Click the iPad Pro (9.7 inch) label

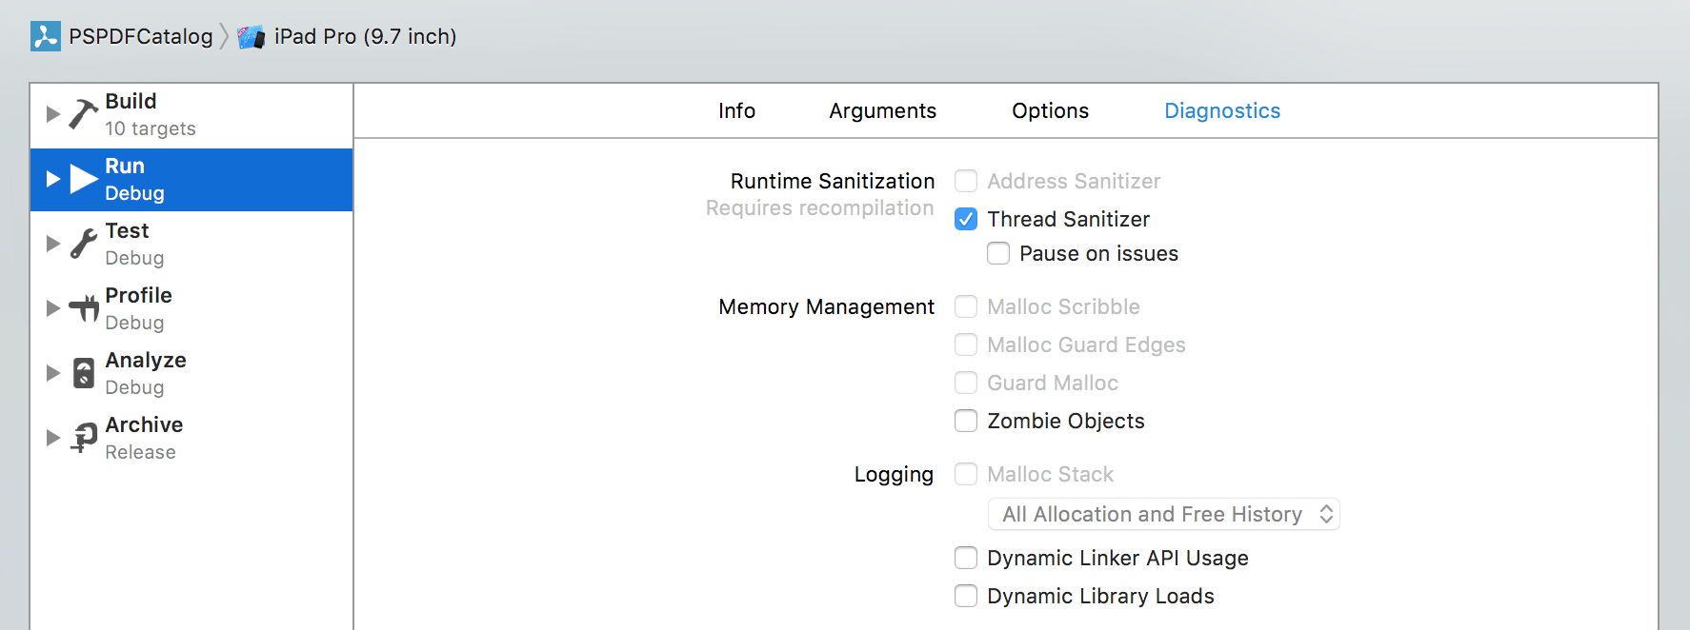pyautogui.click(x=363, y=36)
